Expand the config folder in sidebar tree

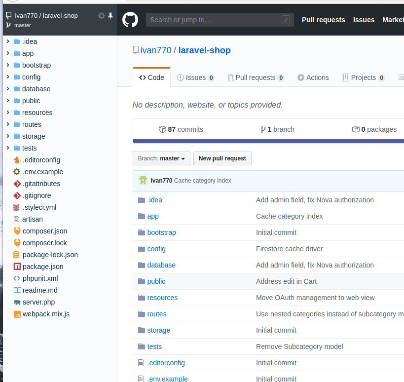coord(8,77)
